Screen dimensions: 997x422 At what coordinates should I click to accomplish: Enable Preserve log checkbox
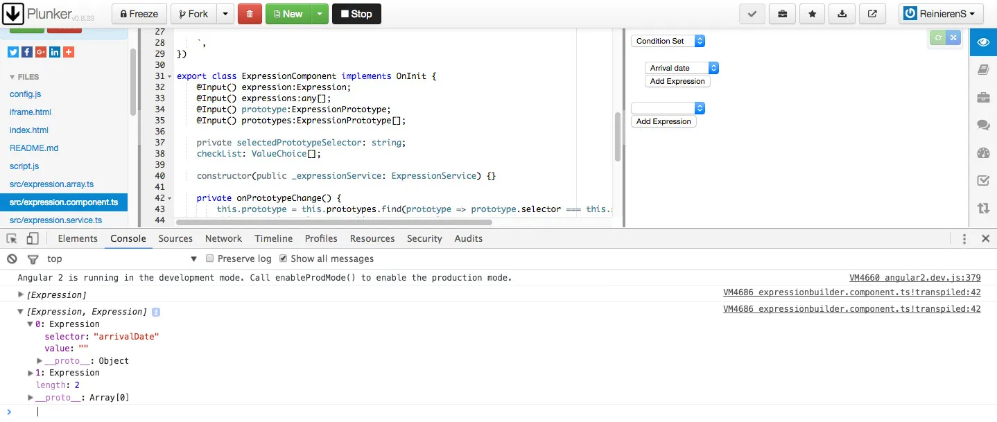[x=210, y=258]
